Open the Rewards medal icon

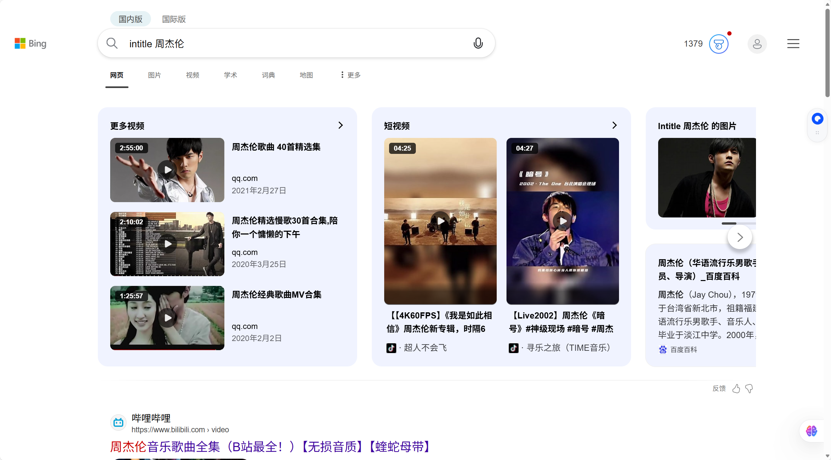pyautogui.click(x=718, y=44)
